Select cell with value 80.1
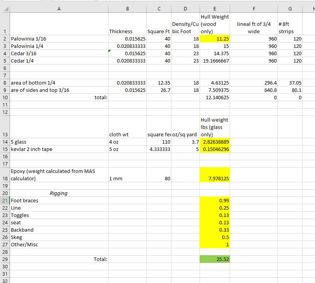The width and height of the screenshot is (315, 283). point(290,90)
